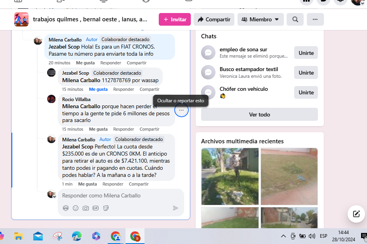Open the group's more options ellipsis menu
Viewport: 367px width, 244px height.
(315, 19)
